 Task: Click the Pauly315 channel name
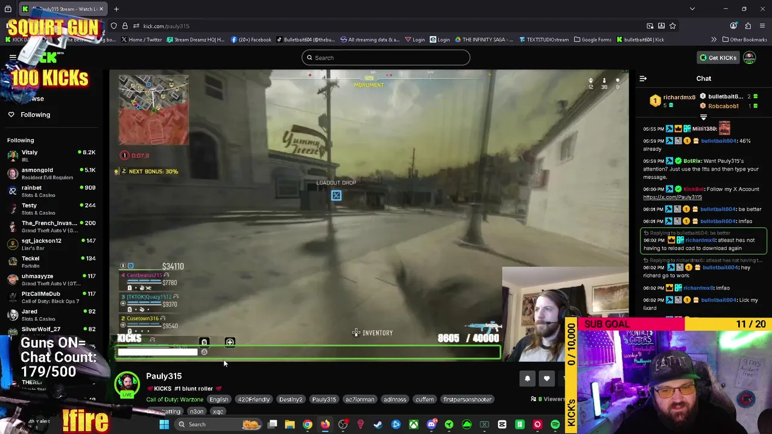[x=163, y=376]
